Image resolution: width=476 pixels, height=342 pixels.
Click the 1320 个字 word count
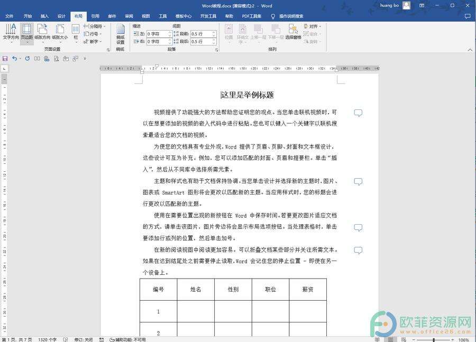click(x=48, y=339)
